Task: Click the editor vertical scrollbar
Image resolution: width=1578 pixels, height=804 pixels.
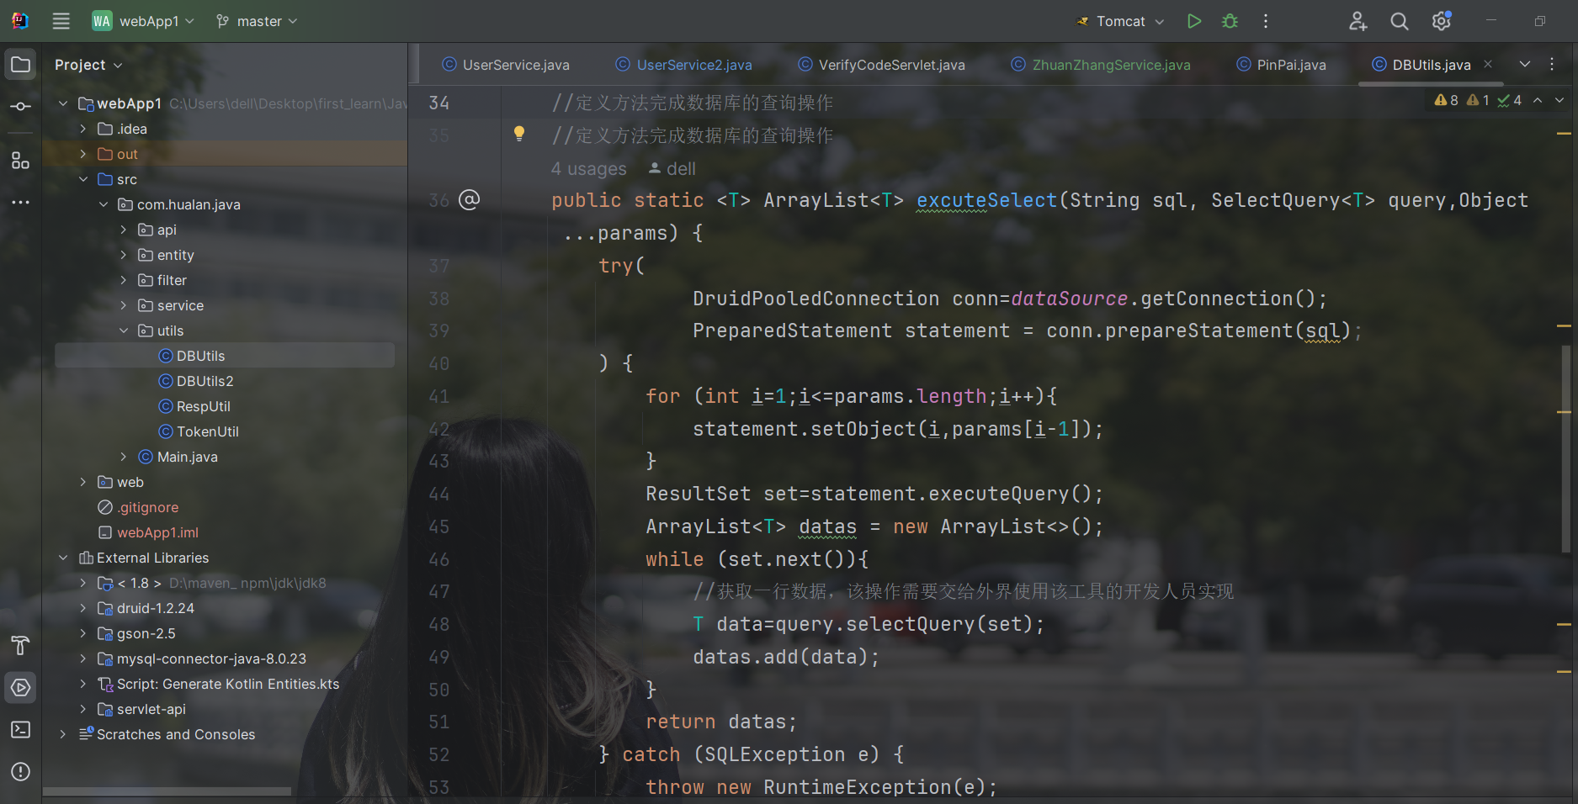Action: [1566, 448]
